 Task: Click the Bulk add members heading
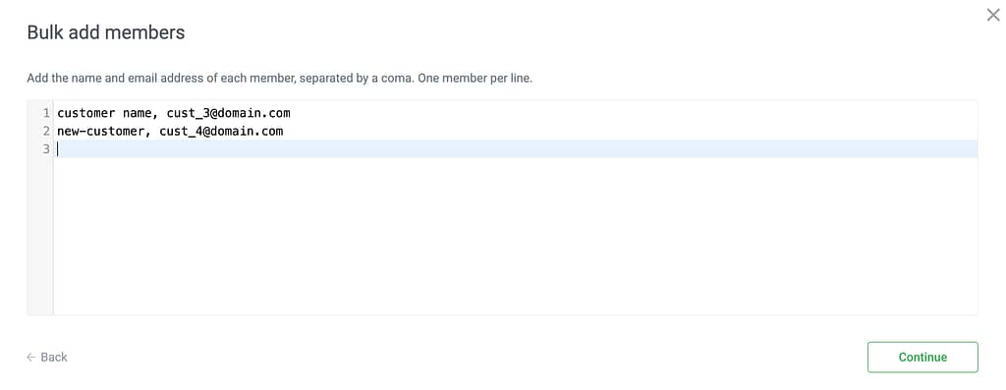click(x=106, y=32)
